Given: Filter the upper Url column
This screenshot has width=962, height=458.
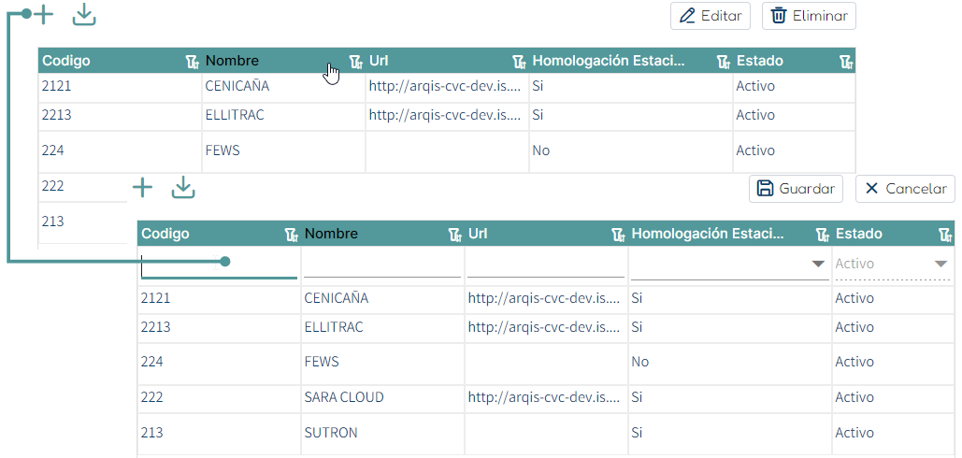Looking at the screenshot, I should (x=519, y=61).
